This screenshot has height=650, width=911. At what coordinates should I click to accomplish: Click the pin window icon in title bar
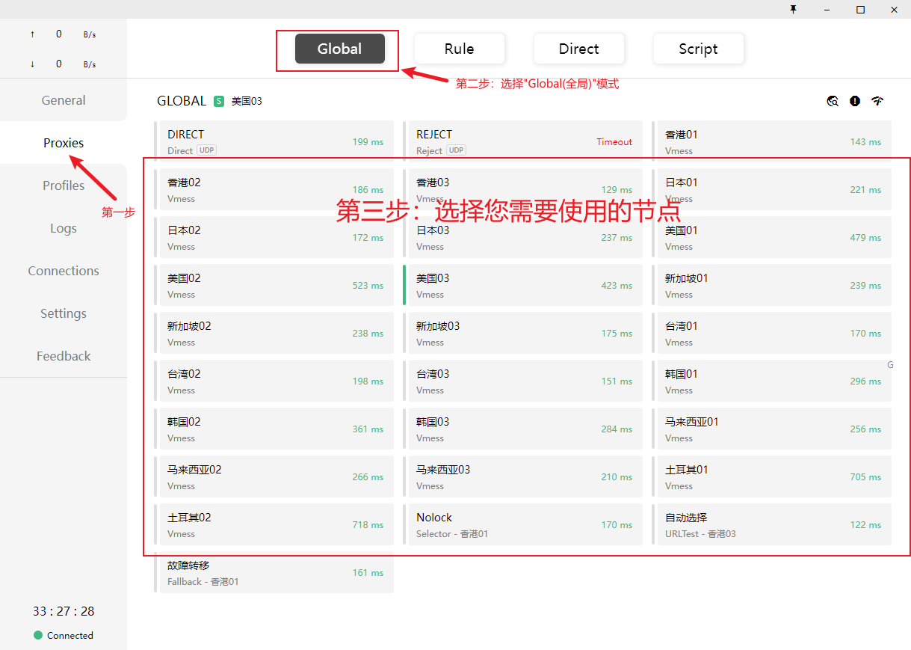point(793,9)
